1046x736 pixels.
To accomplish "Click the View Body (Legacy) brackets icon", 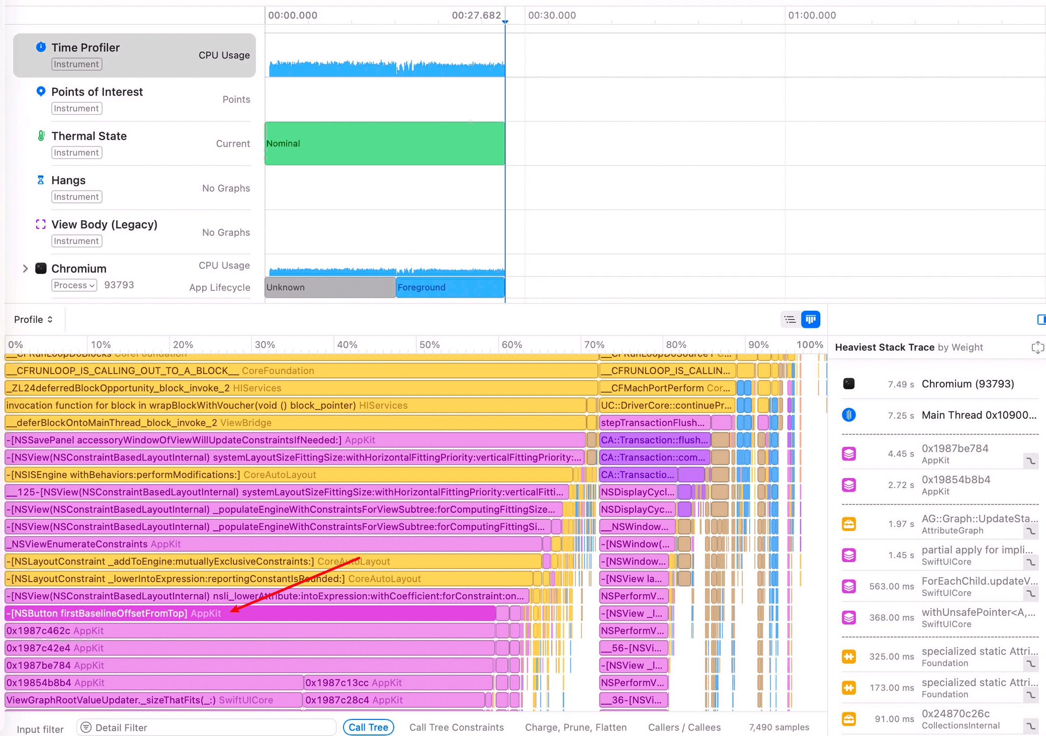I will 41,224.
